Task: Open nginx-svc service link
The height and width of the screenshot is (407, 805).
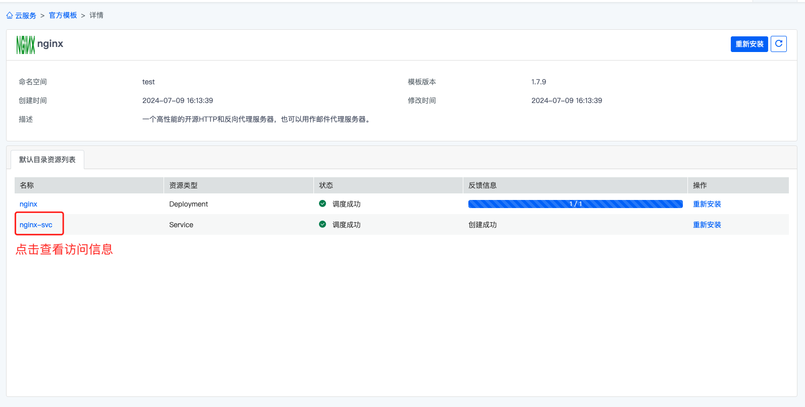Action: [36, 225]
